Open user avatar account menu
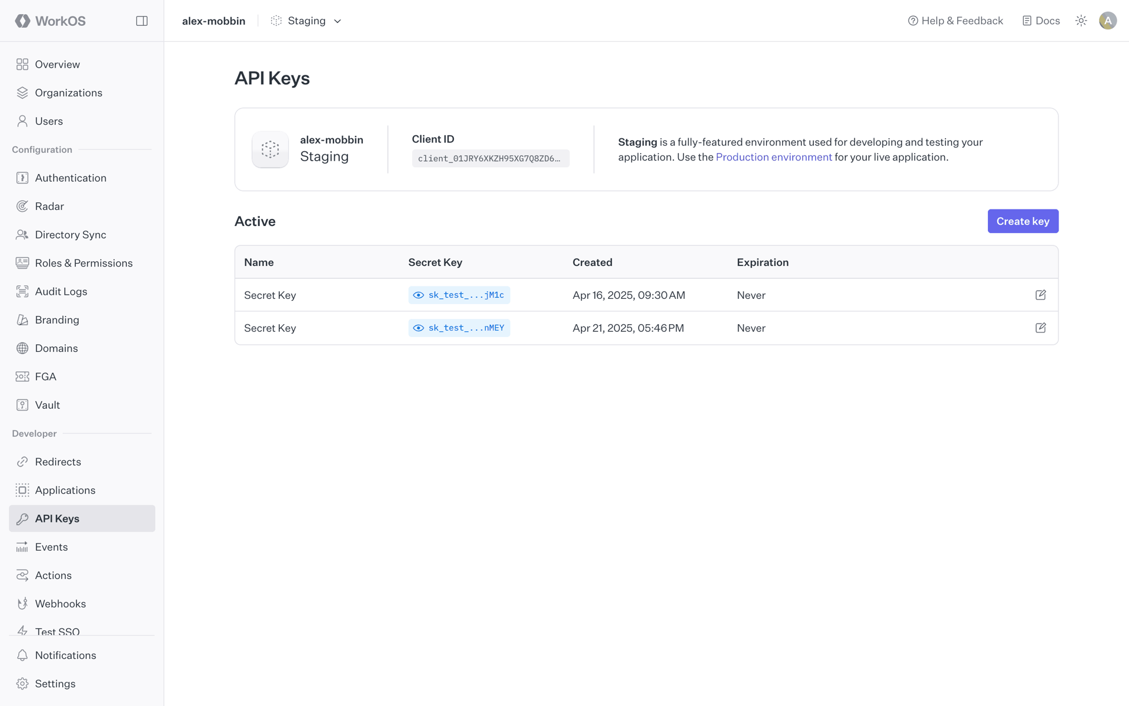The height and width of the screenshot is (706, 1129). pyautogui.click(x=1108, y=21)
